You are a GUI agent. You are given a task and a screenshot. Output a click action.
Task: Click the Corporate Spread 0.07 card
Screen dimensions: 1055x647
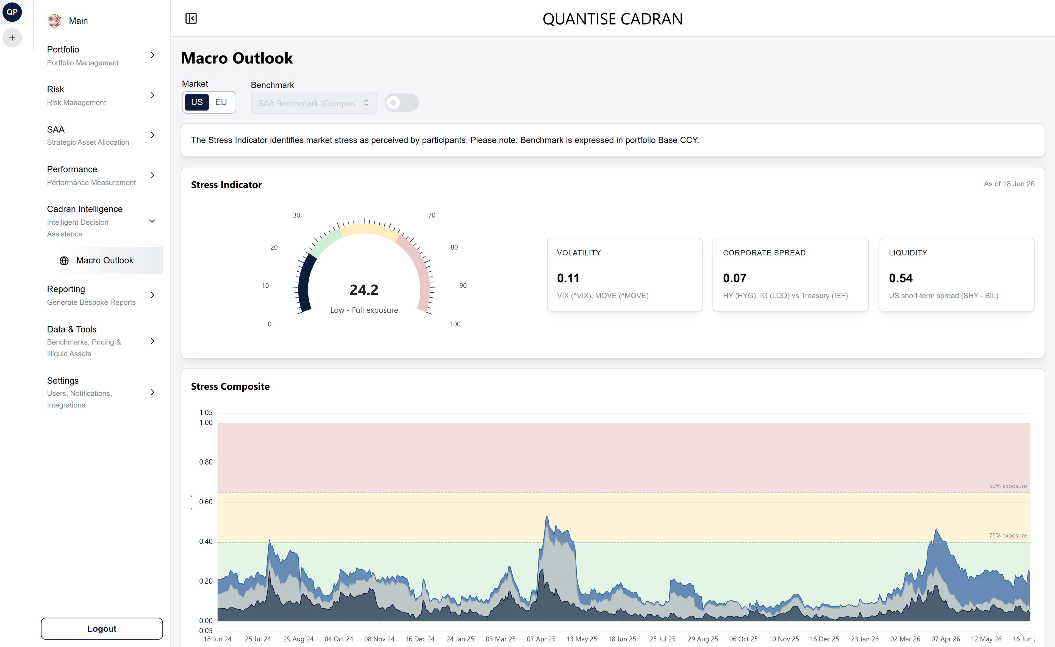pos(790,275)
